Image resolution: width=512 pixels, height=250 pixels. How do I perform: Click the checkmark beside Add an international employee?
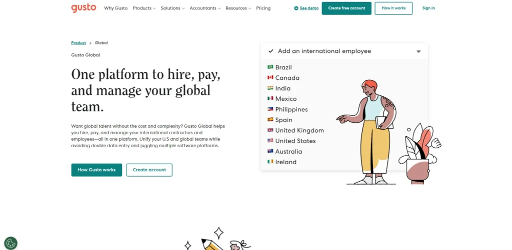270,51
